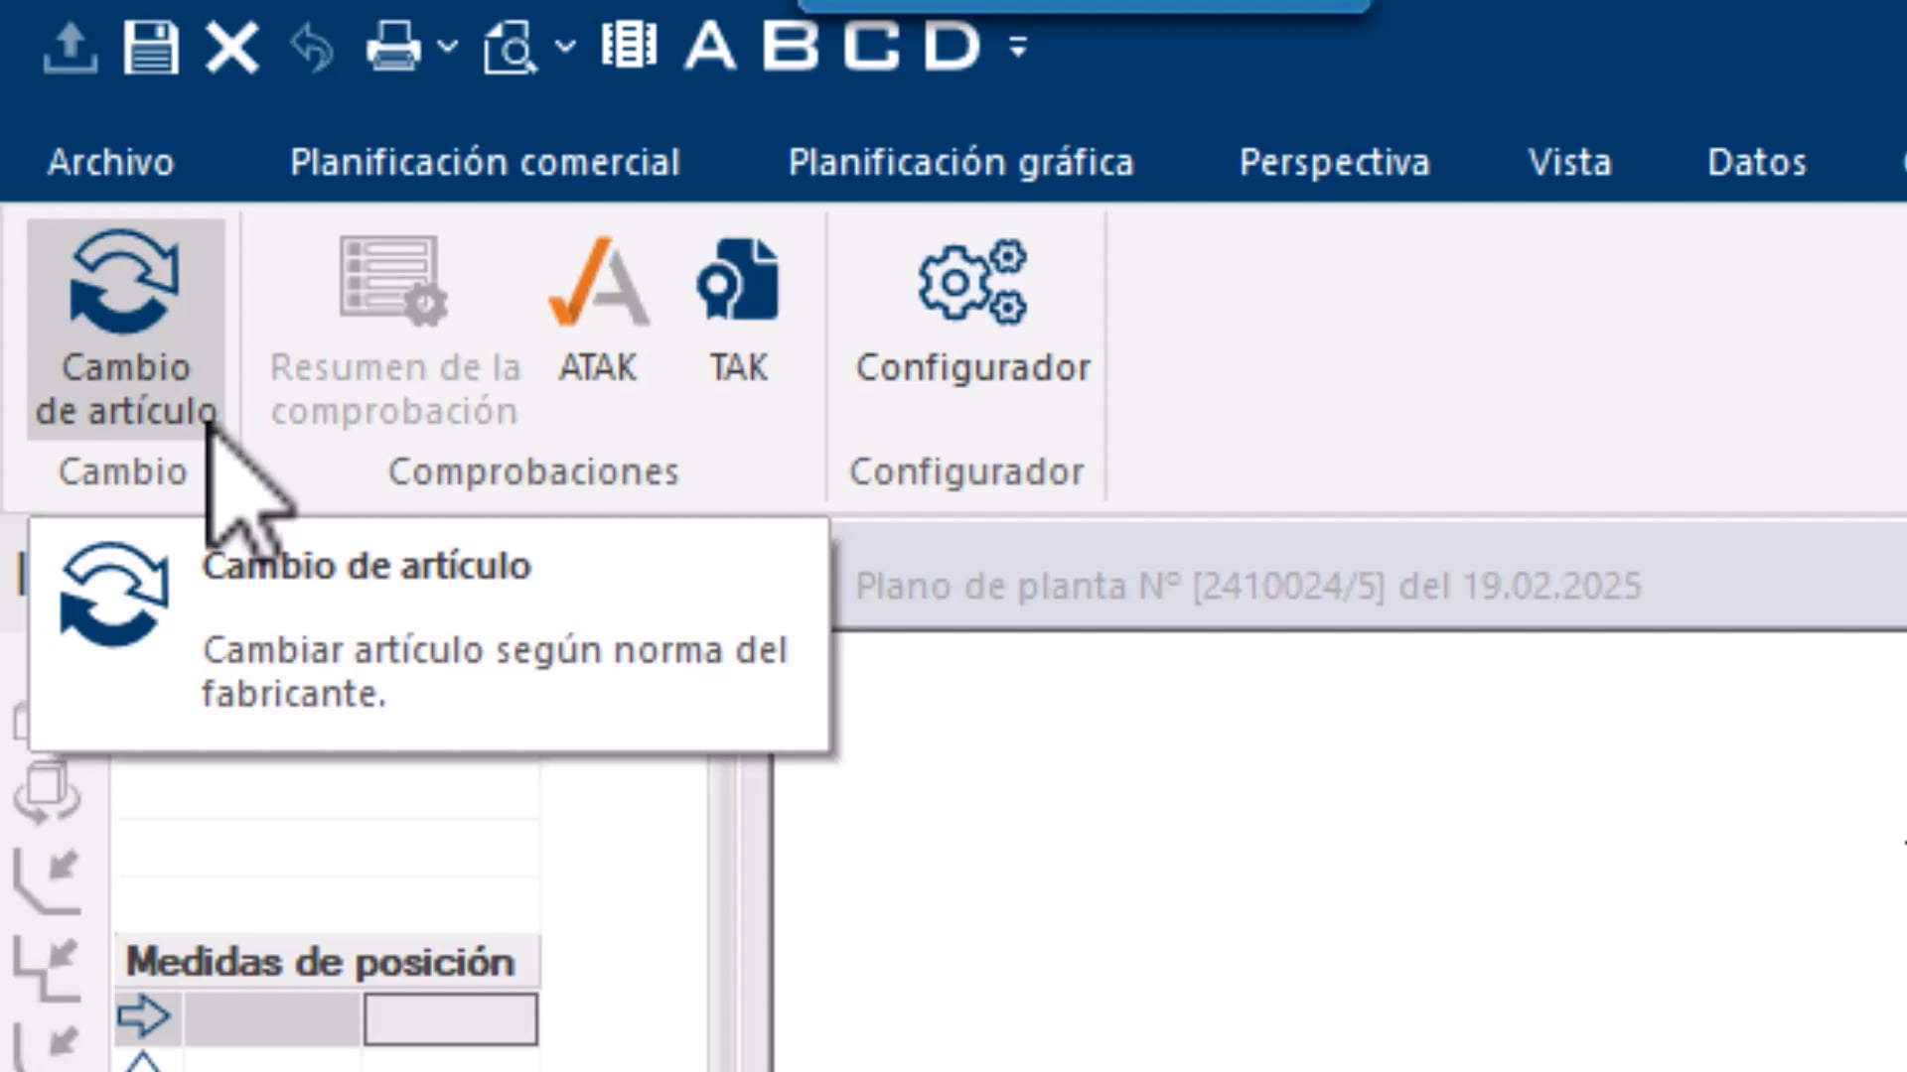This screenshot has height=1072, width=1907.
Task: Open the Archivo menu
Action: 111,162
